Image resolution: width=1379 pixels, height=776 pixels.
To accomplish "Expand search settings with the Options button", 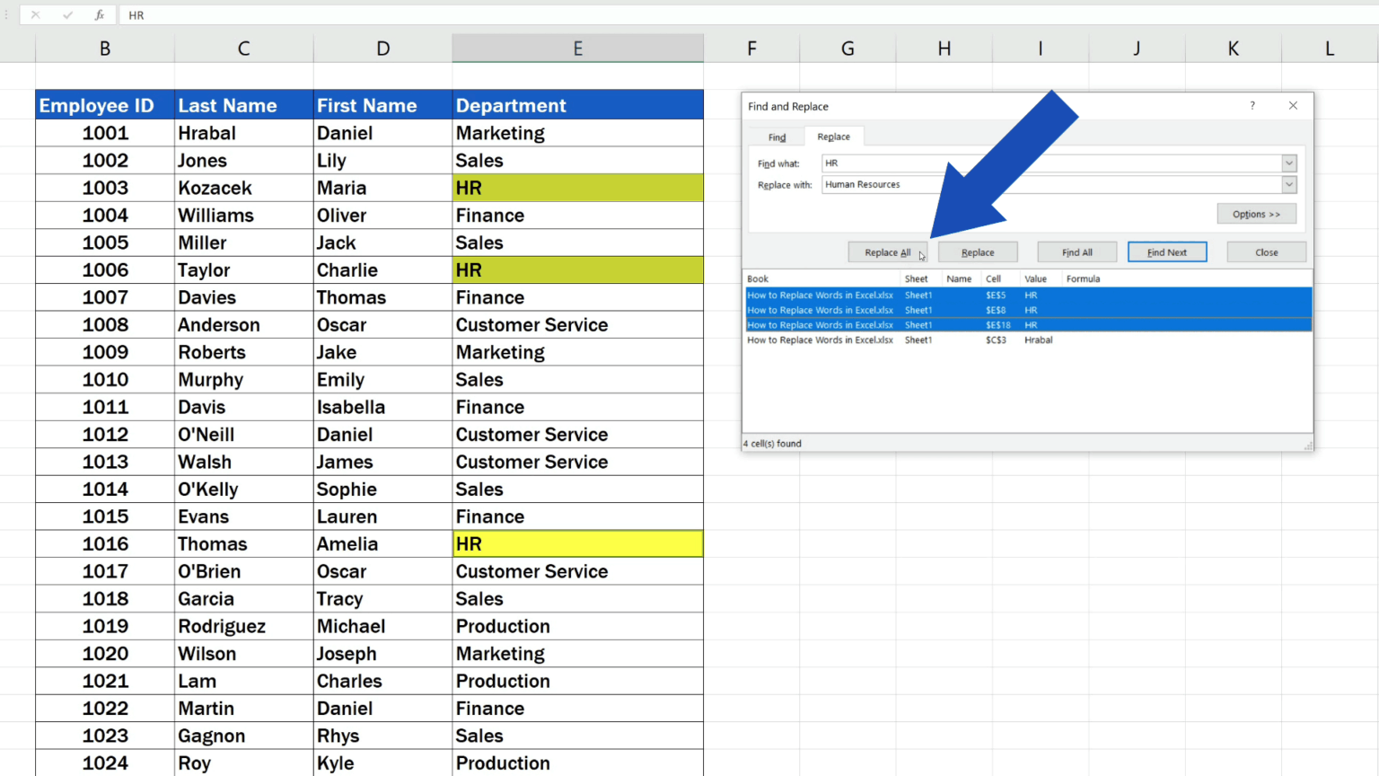I will (x=1256, y=214).
